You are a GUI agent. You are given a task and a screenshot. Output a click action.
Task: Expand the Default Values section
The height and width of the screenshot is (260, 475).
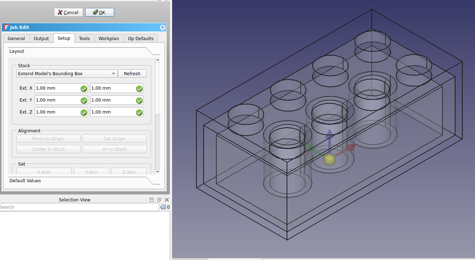point(25,181)
